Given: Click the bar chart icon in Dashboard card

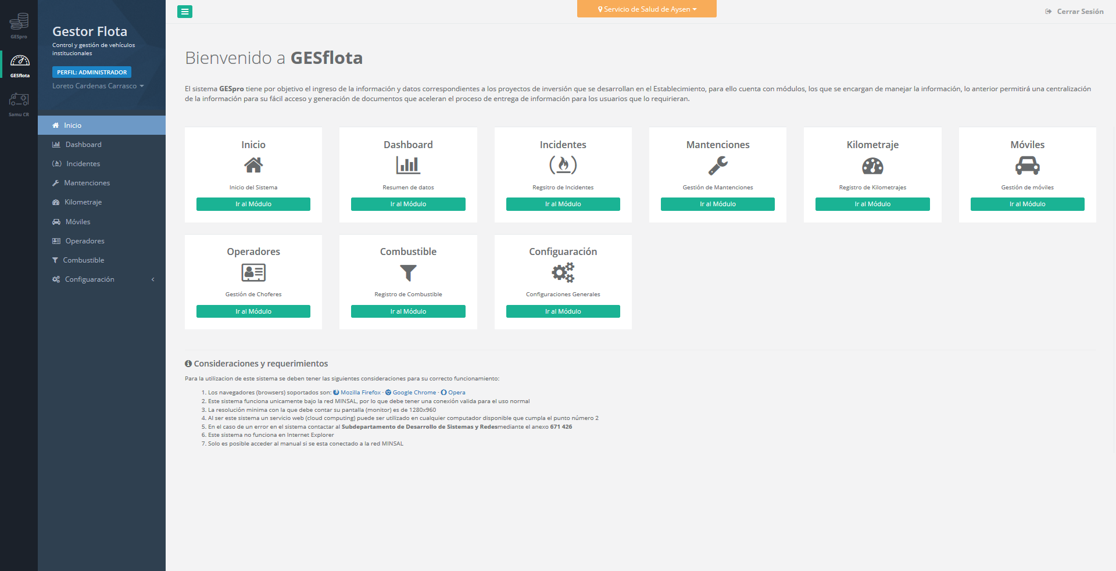Looking at the screenshot, I should pos(408,166).
